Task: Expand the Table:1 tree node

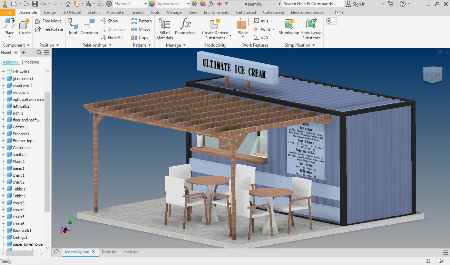Action: (3, 189)
